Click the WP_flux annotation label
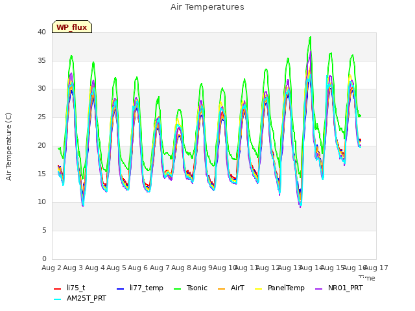Viewport: 415px width, 311px height. (72, 27)
